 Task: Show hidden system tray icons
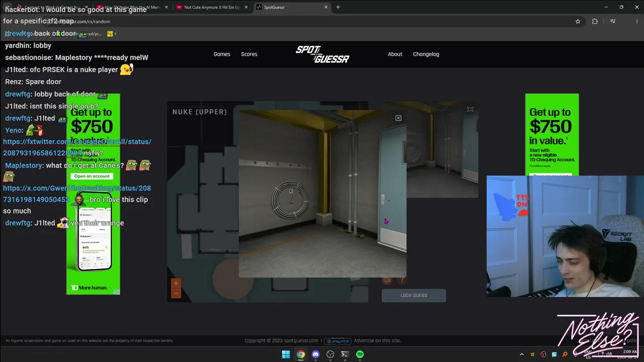[x=522, y=354]
